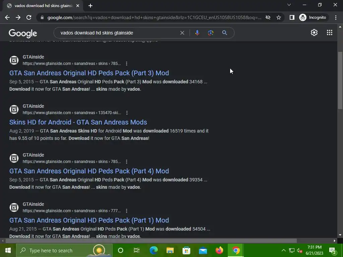Submit search with magnifier icon
Screen dimensions: 343x257
[224, 33]
